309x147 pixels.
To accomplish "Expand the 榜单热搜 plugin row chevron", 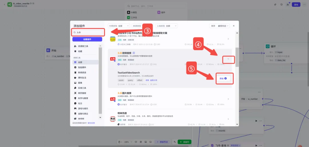I will 228,119.
